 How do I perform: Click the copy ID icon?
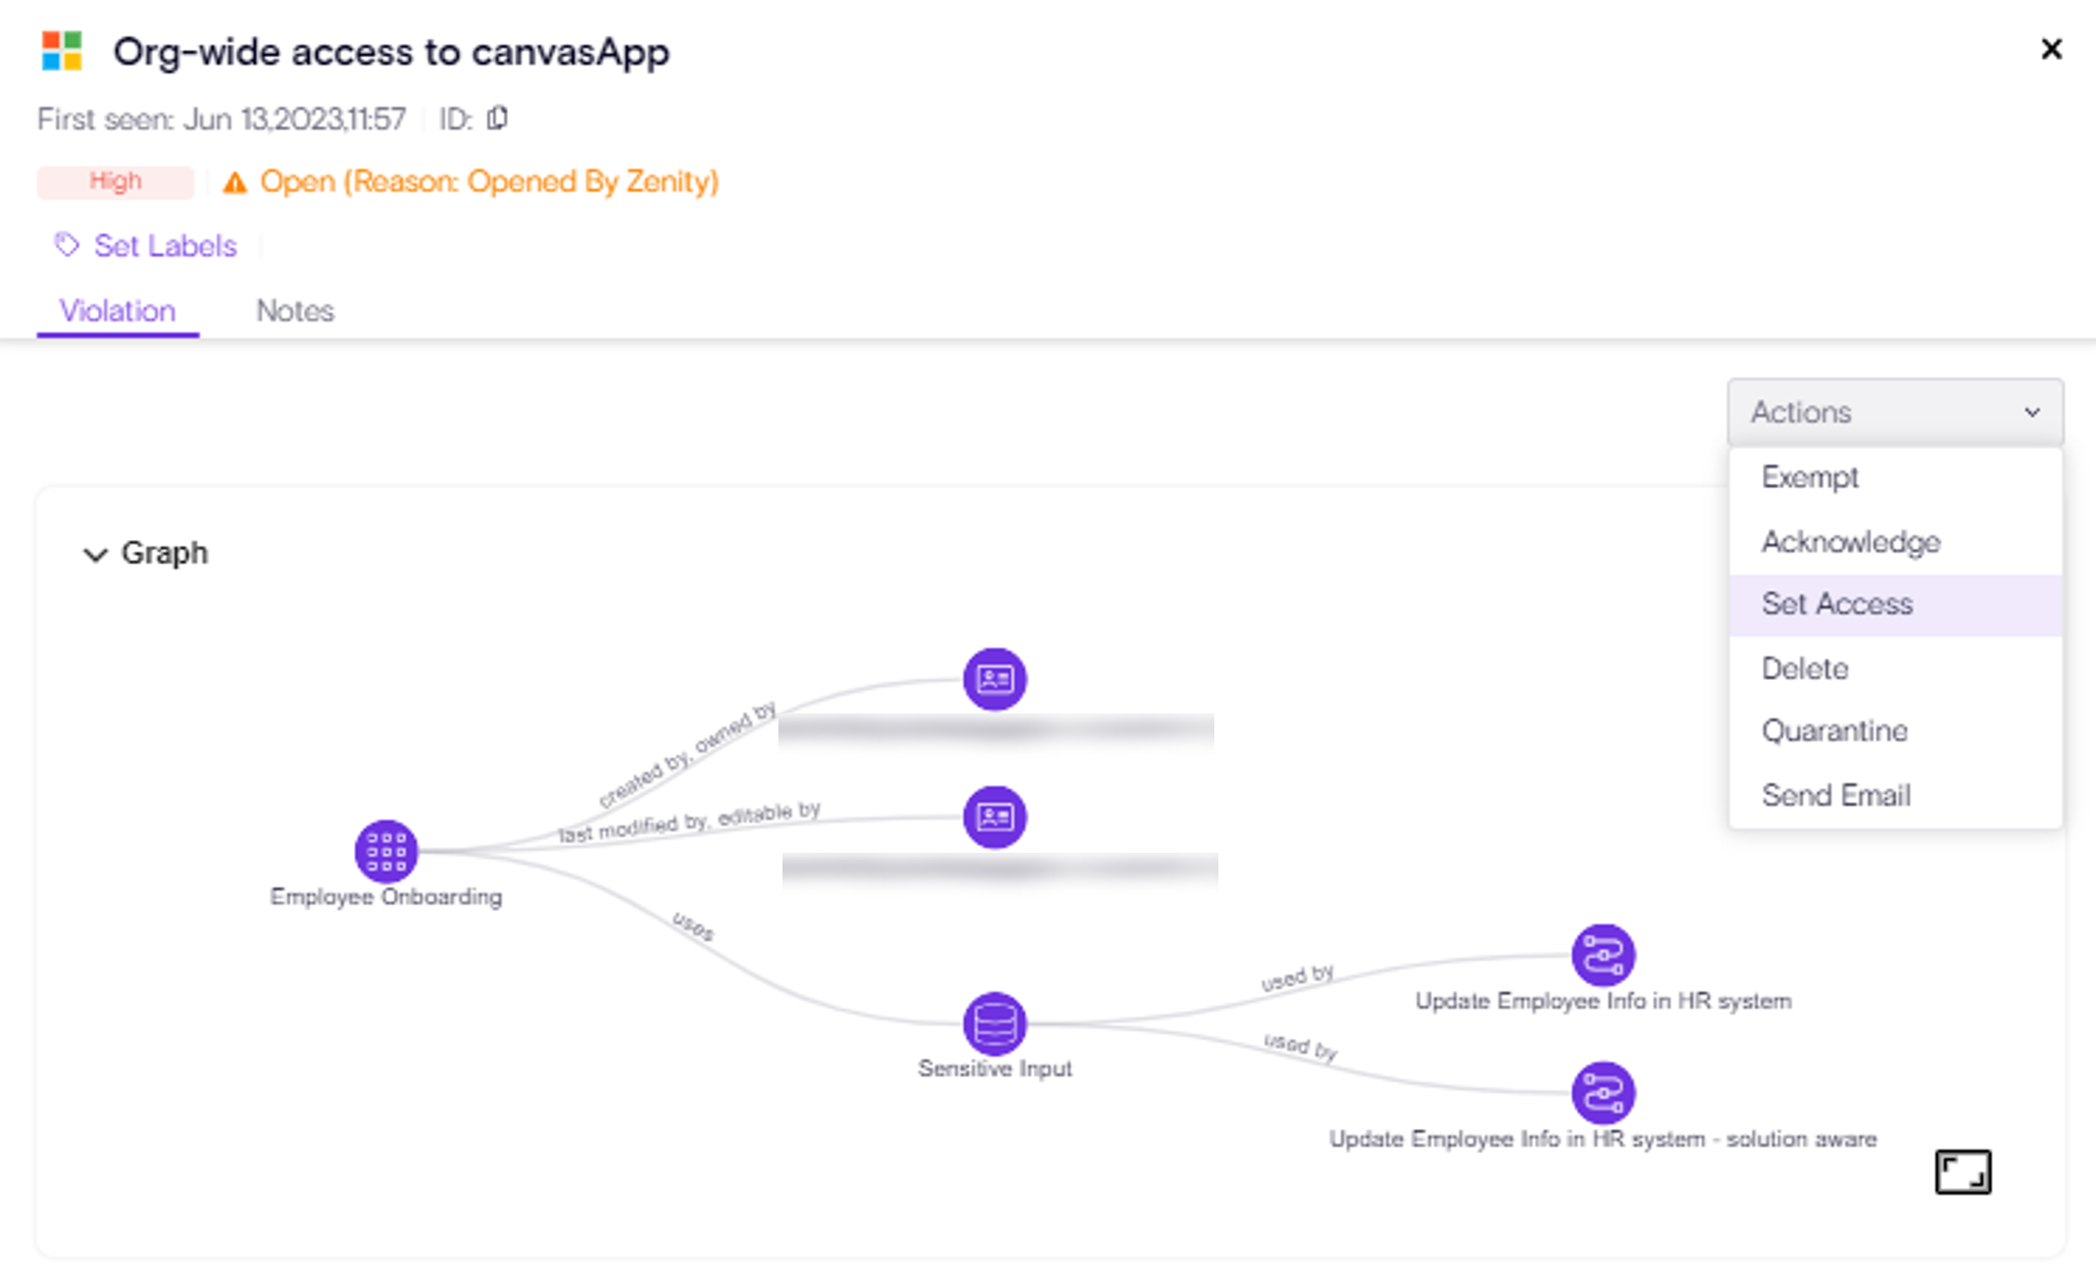point(497,118)
